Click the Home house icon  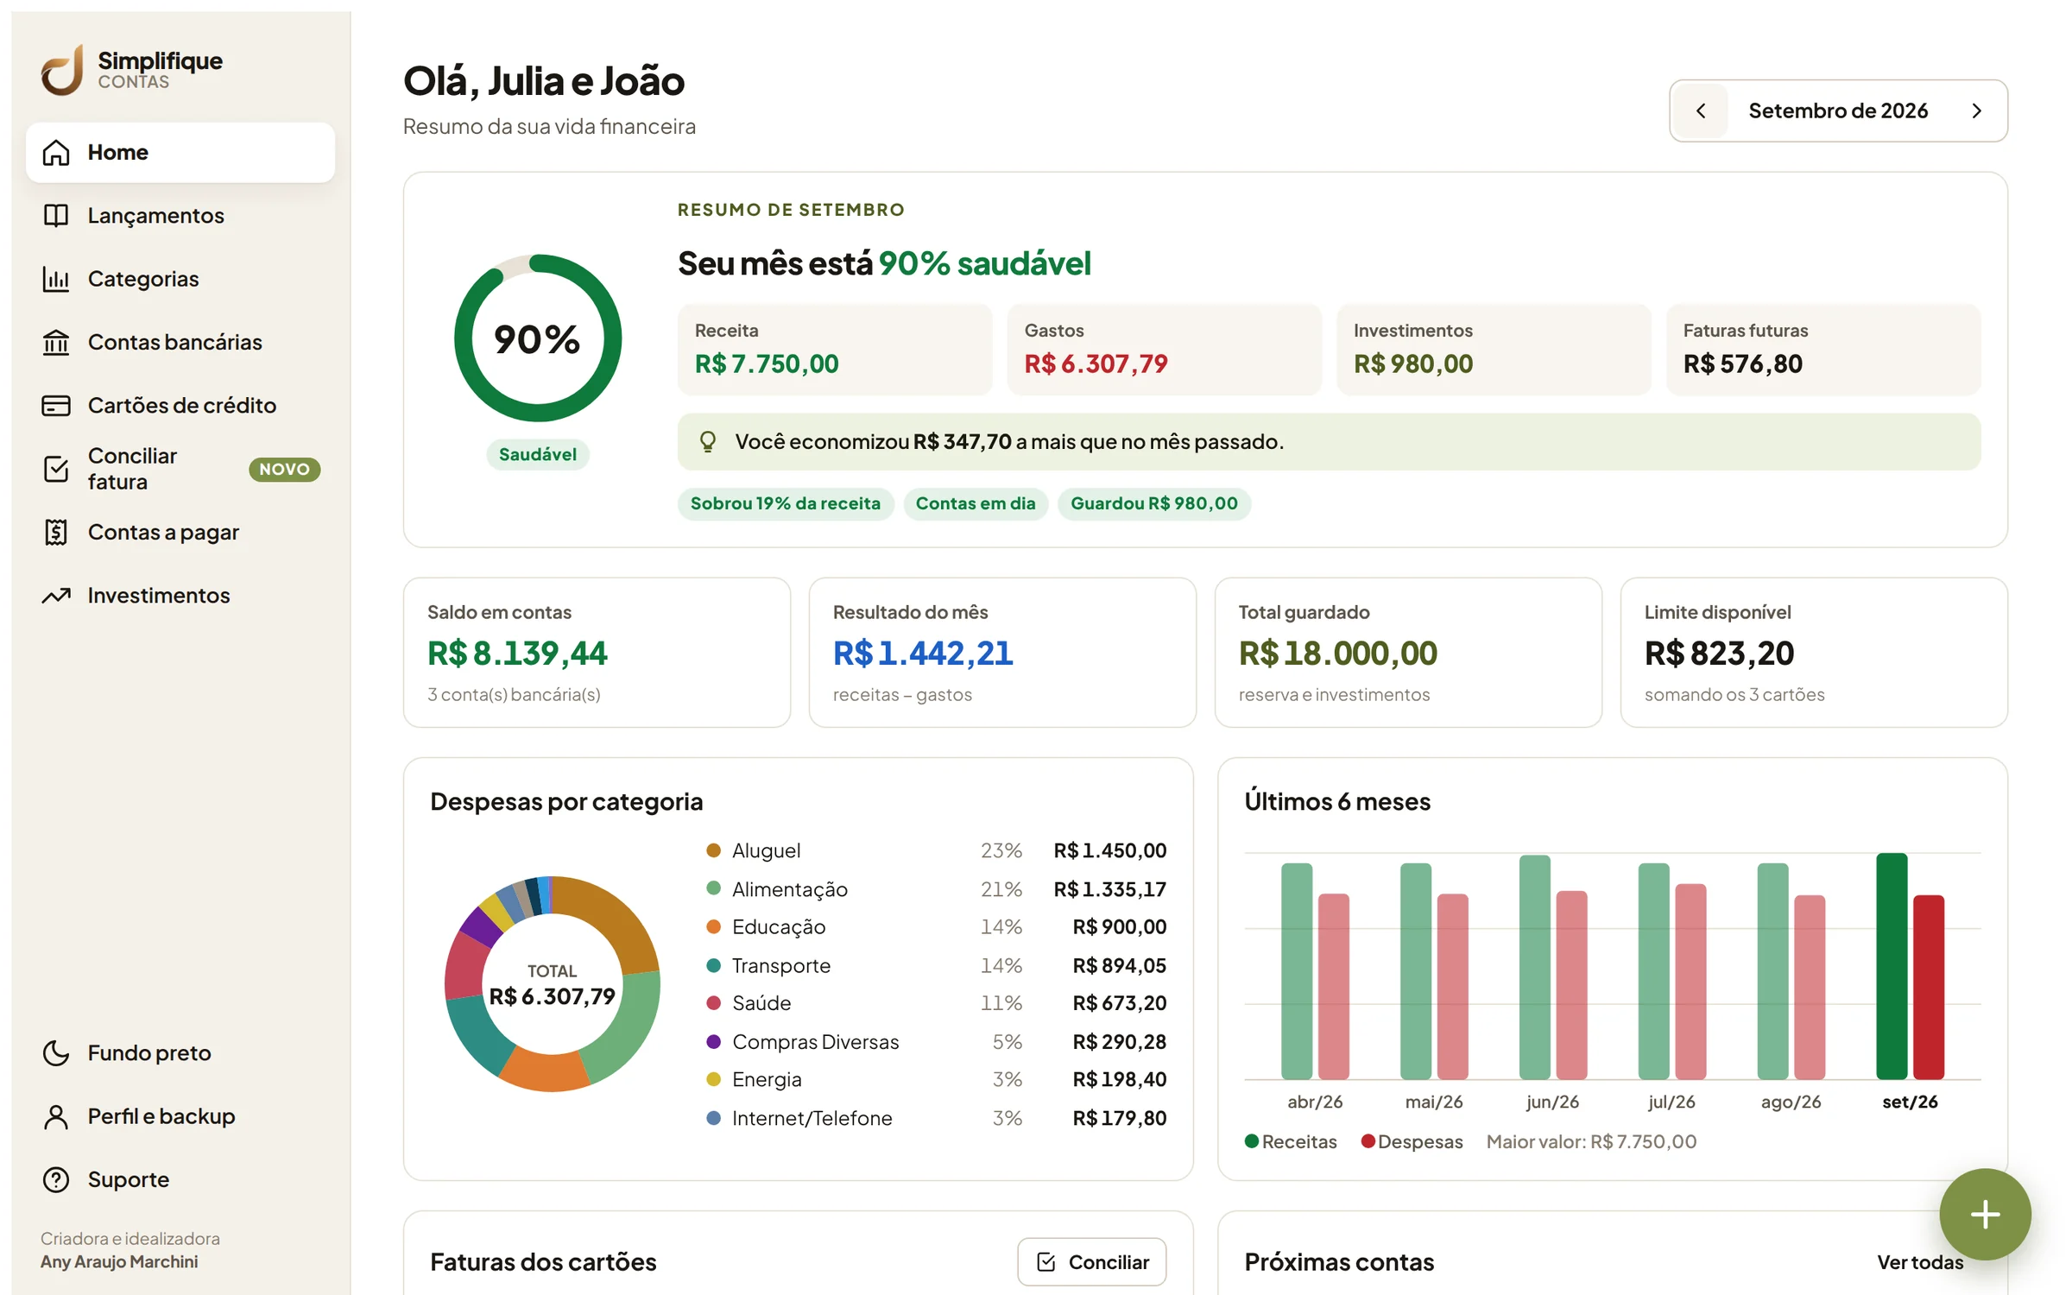(x=56, y=153)
